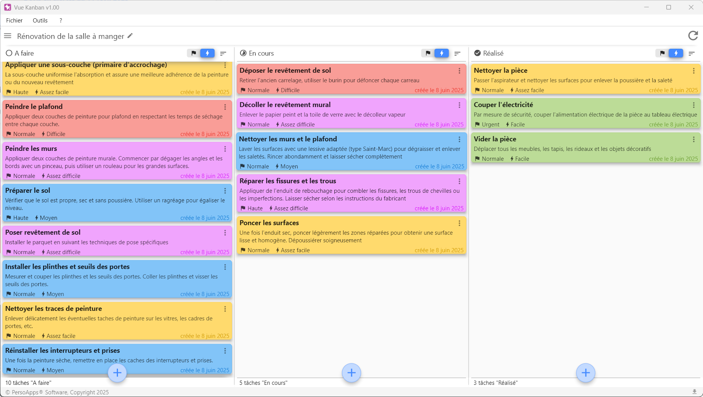Edit board title with pencil icon
This screenshot has width=703, height=397.
click(x=130, y=36)
